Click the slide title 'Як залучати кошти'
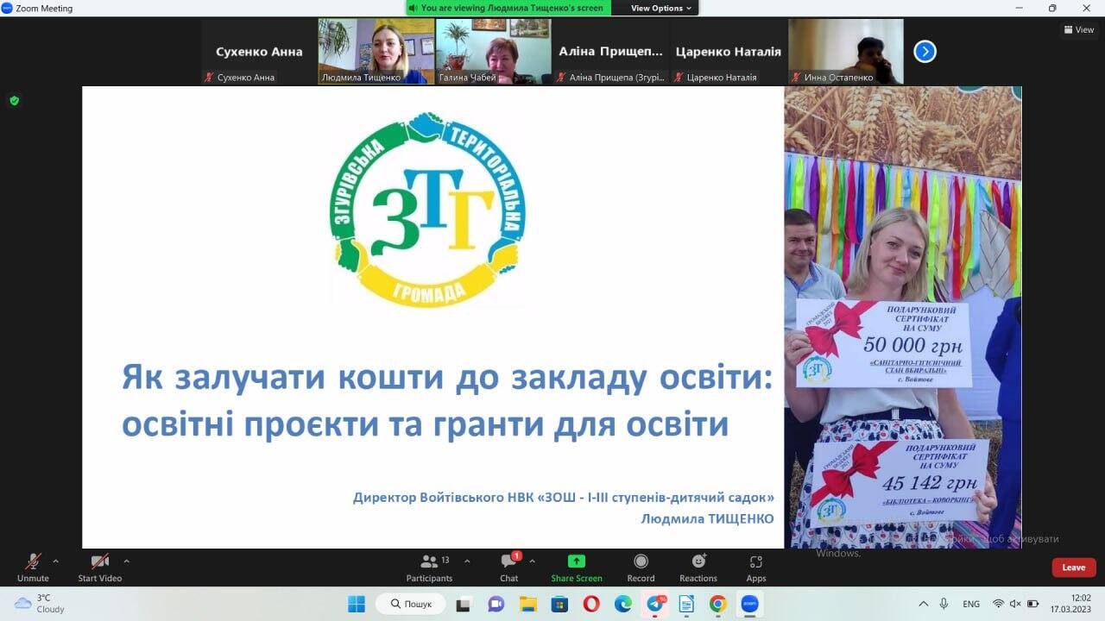1105x621 pixels. coord(447,400)
